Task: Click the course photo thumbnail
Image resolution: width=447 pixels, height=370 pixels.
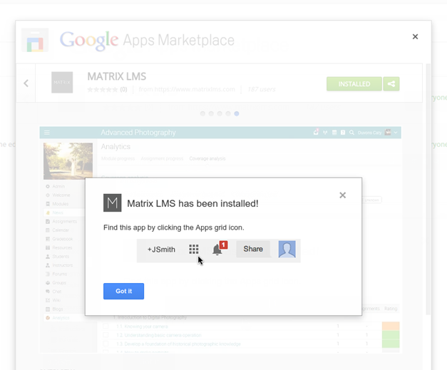Action: [x=68, y=161]
